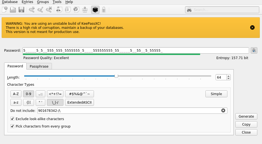262x144 pixels.
Task: Open the Entries menu
Action: point(27,2)
